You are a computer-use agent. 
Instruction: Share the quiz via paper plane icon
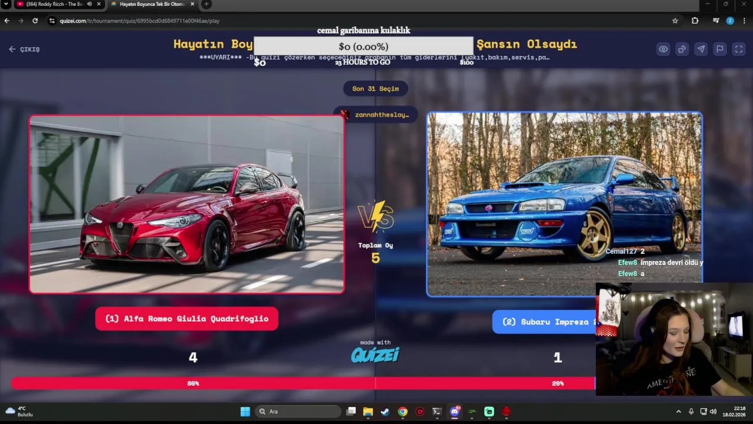pyautogui.click(x=701, y=49)
